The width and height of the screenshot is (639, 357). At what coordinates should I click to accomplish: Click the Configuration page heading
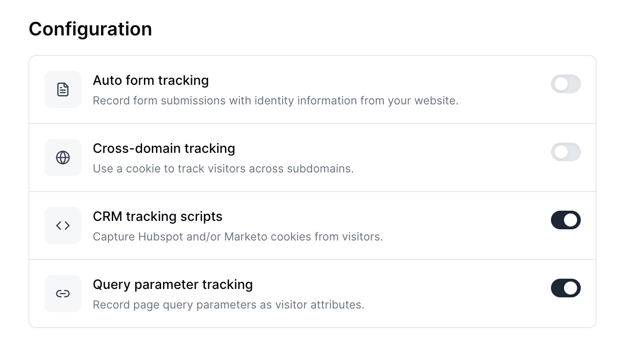(x=90, y=29)
